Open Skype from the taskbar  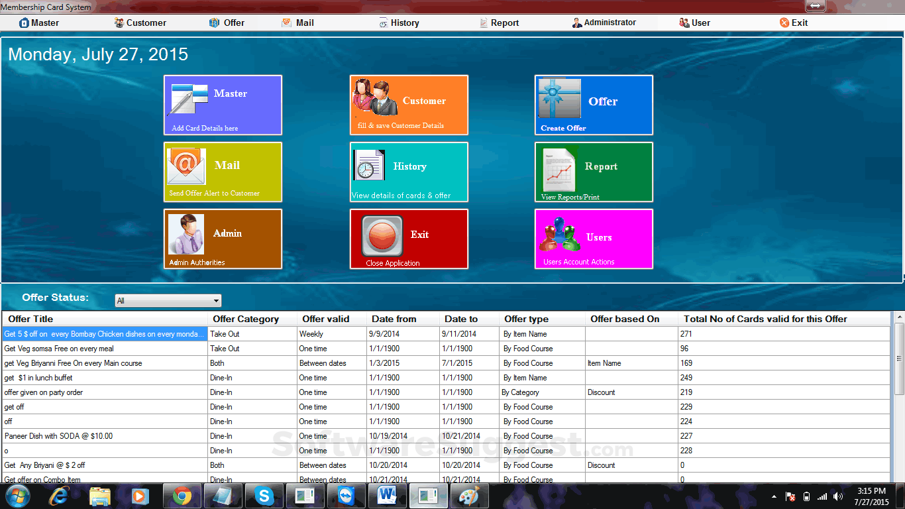point(264,495)
